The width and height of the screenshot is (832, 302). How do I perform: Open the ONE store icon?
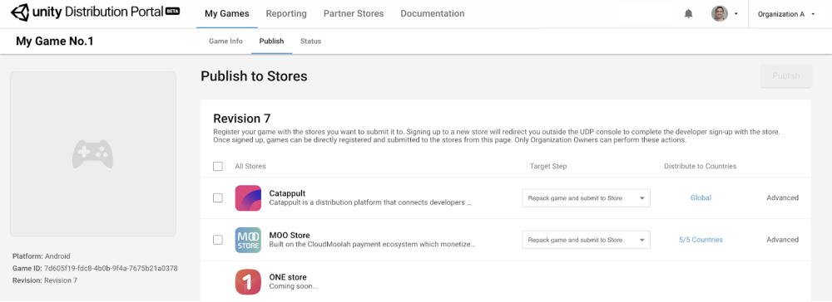tap(248, 282)
